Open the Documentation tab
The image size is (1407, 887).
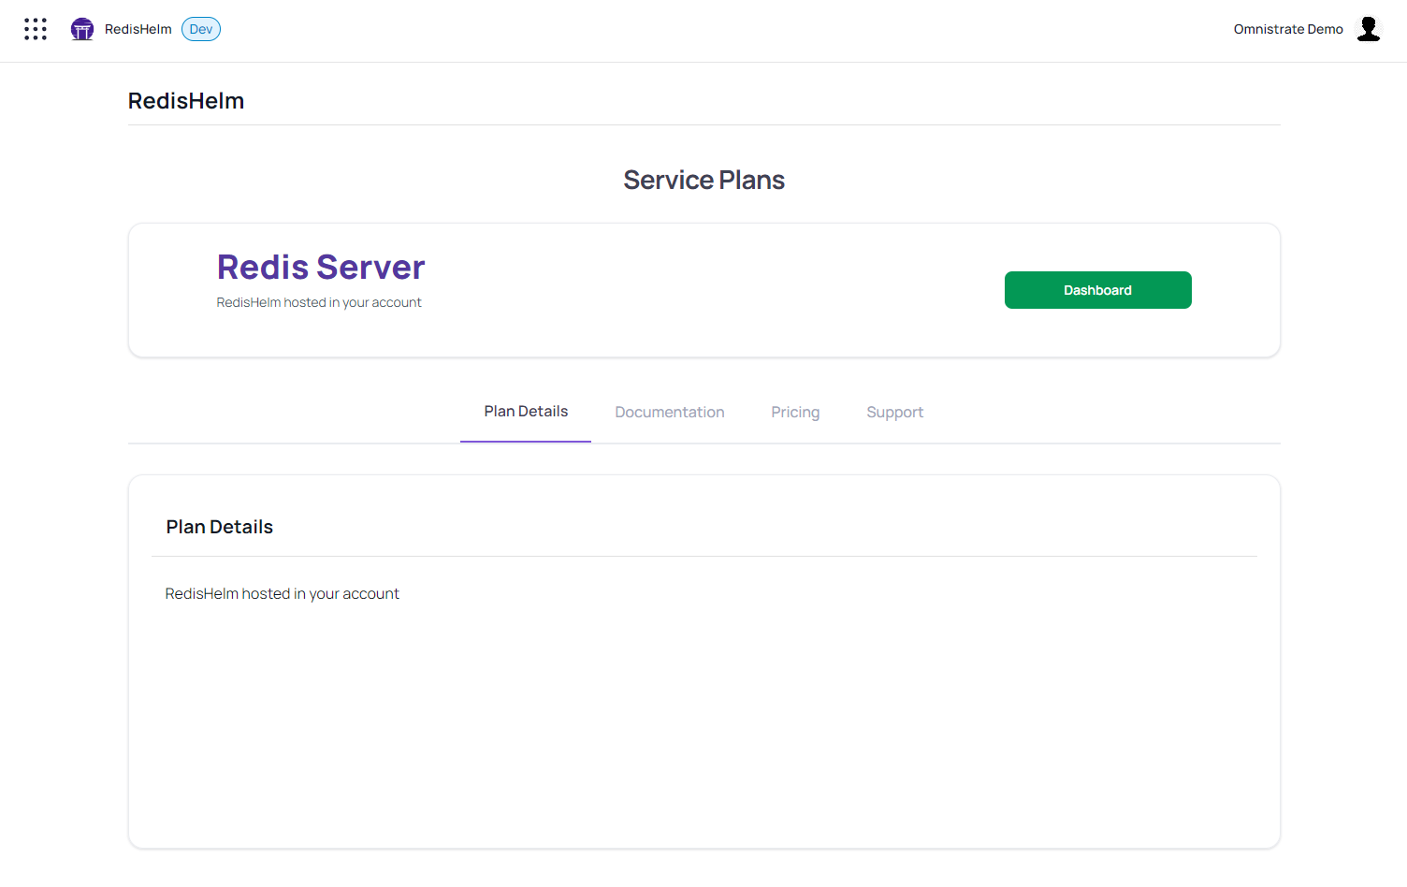(670, 413)
